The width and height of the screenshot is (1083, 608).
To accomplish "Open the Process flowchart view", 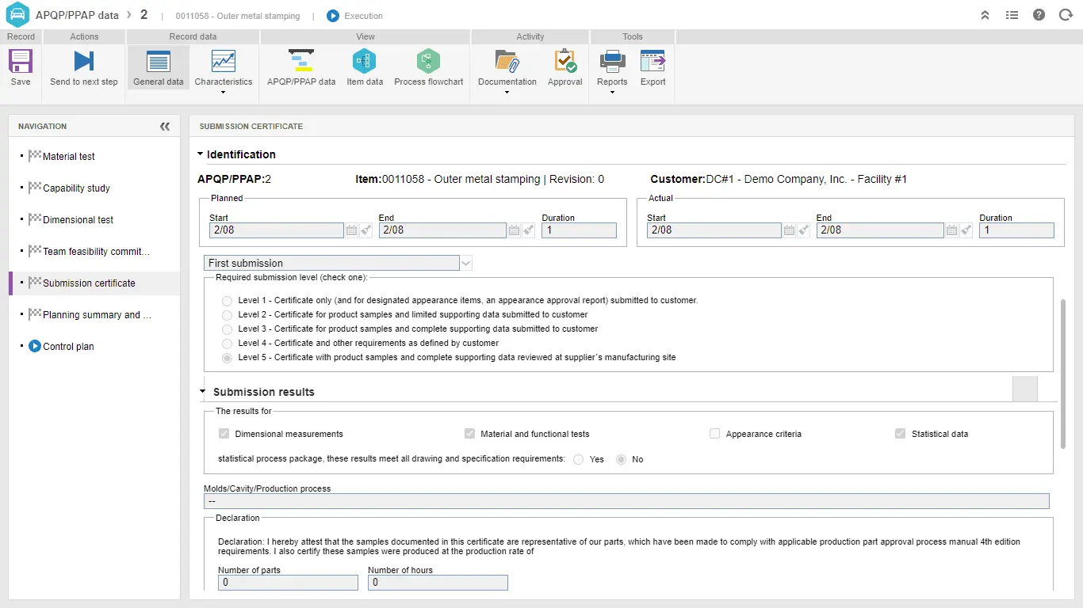I will pyautogui.click(x=428, y=62).
